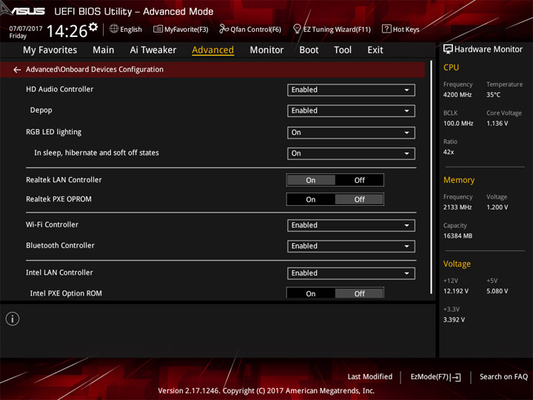Click Advanced\Onboard Devices Configuration breadcrumb text

click(x=95, y=70)
